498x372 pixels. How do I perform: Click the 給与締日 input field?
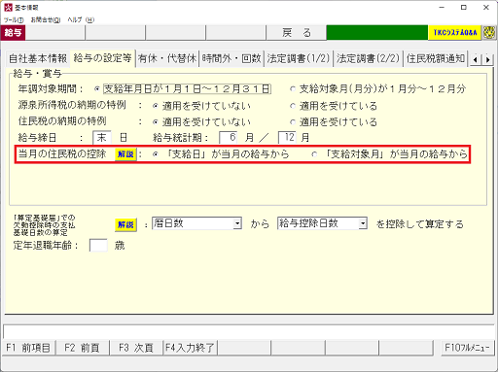click(102, 138)
